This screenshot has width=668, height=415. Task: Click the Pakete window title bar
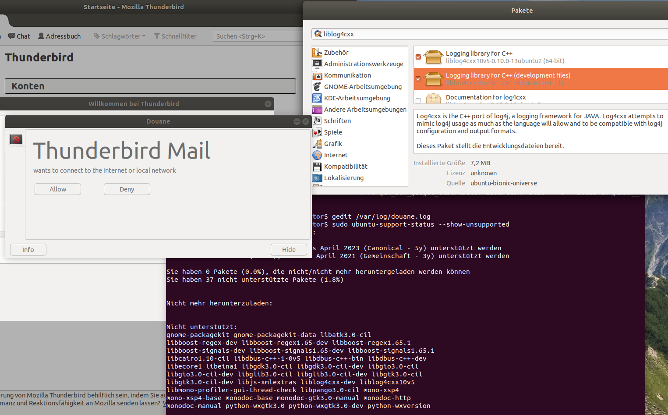click(485, 10)
